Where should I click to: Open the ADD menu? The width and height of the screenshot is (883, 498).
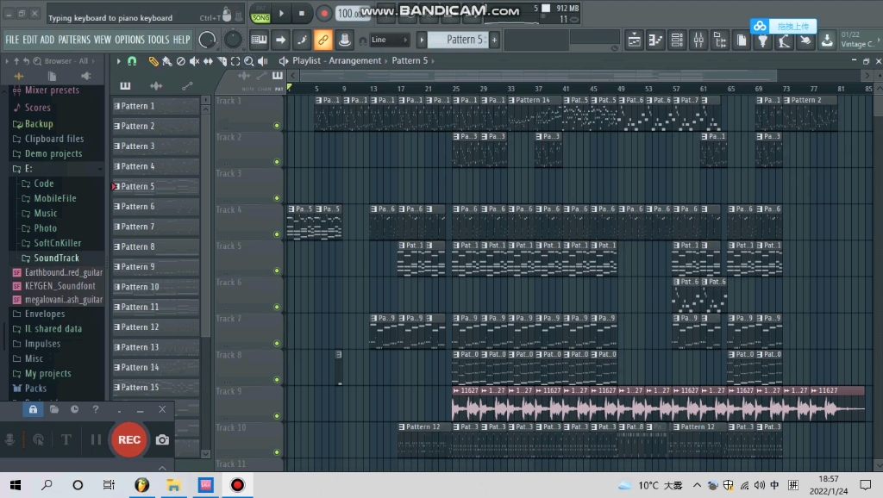coord(47,40)
